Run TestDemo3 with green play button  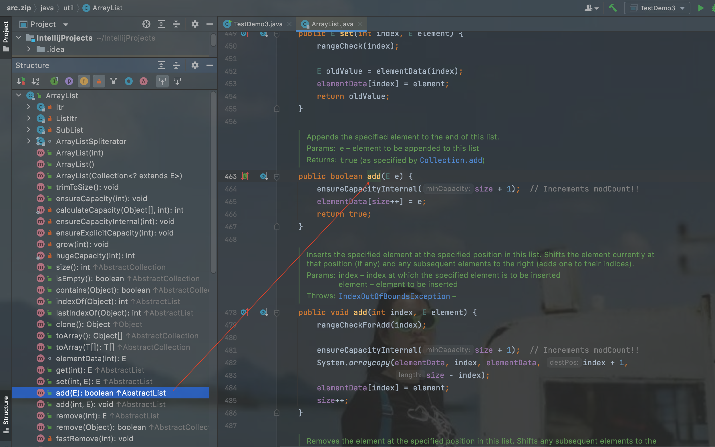click(x=701, y=8)
